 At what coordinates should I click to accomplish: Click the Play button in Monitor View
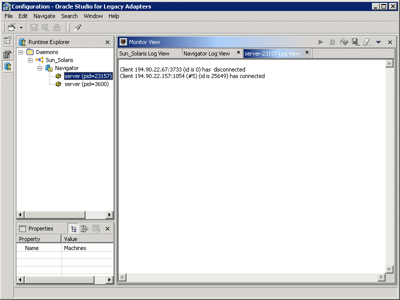pos(321,42)
